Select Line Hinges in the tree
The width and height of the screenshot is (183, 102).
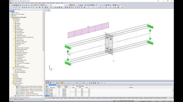tap(19, 34)
